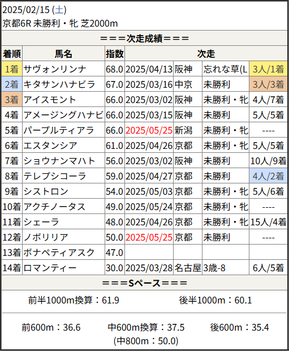This screenshot has width=289, height=351.
Task: Click the horse name テレプシコーラ
Action: (55, 176)
